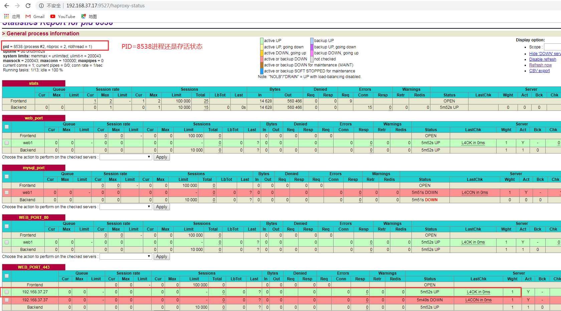Click the Scope input field
This screenshot has height=311, width=561.
tap(553, 47)
